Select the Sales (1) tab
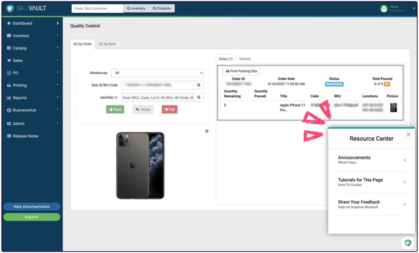Screen dimensions: 419x253 (x=226, y=59)
